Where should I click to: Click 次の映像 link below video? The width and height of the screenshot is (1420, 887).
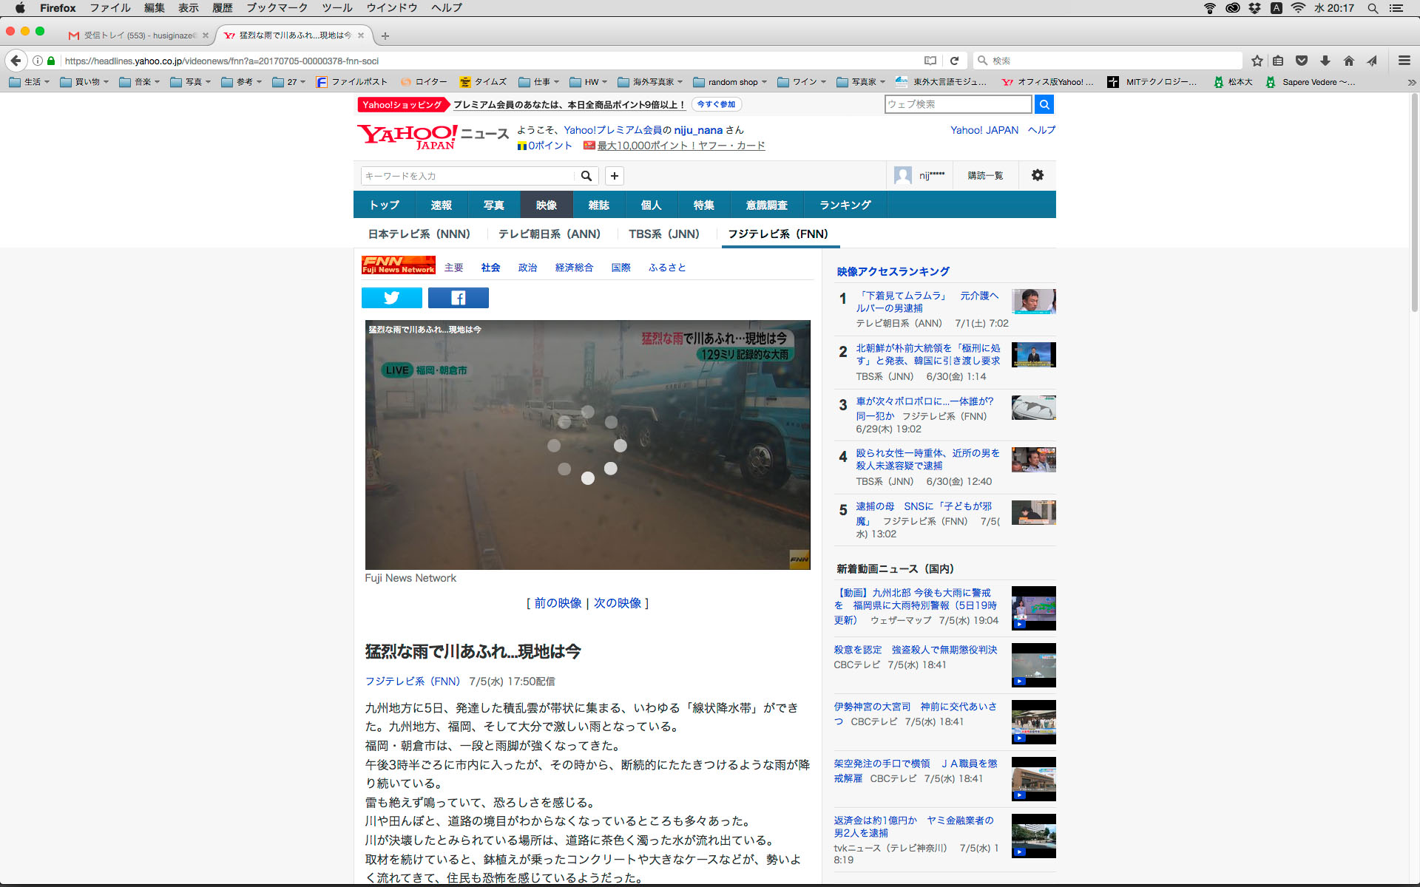pyautogui.click(x=617, y=603)
